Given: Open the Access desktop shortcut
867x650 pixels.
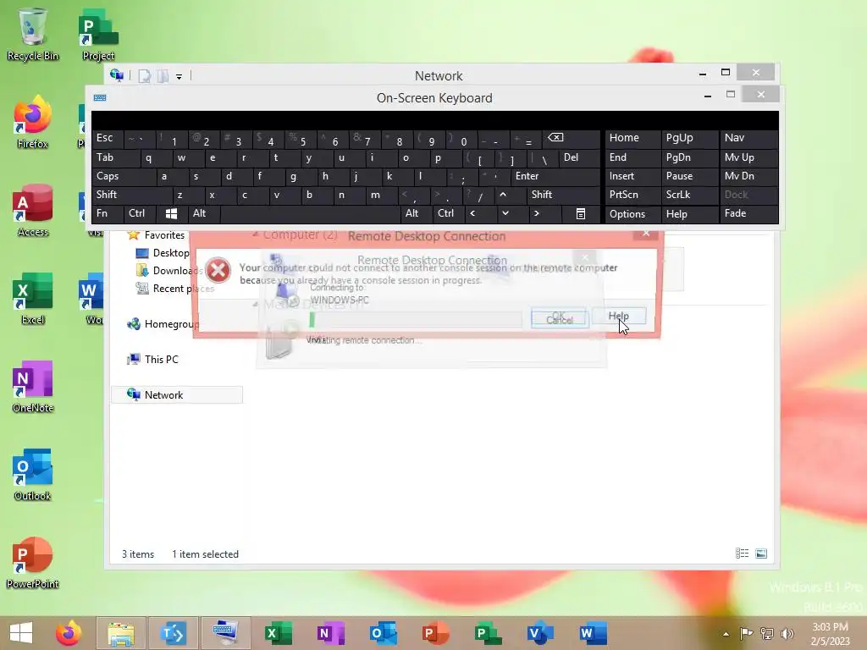Looking at the screenshot, I should (33, 211).
